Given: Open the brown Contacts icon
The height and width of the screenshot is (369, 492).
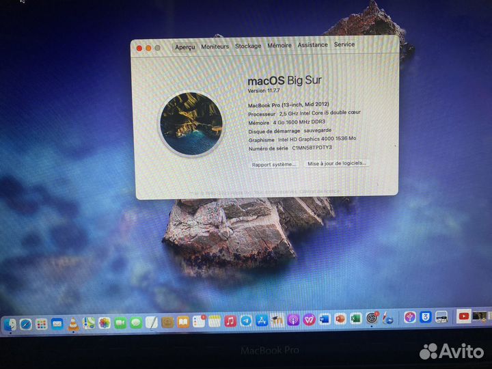Looking at the screenshot, I should 167,323.
